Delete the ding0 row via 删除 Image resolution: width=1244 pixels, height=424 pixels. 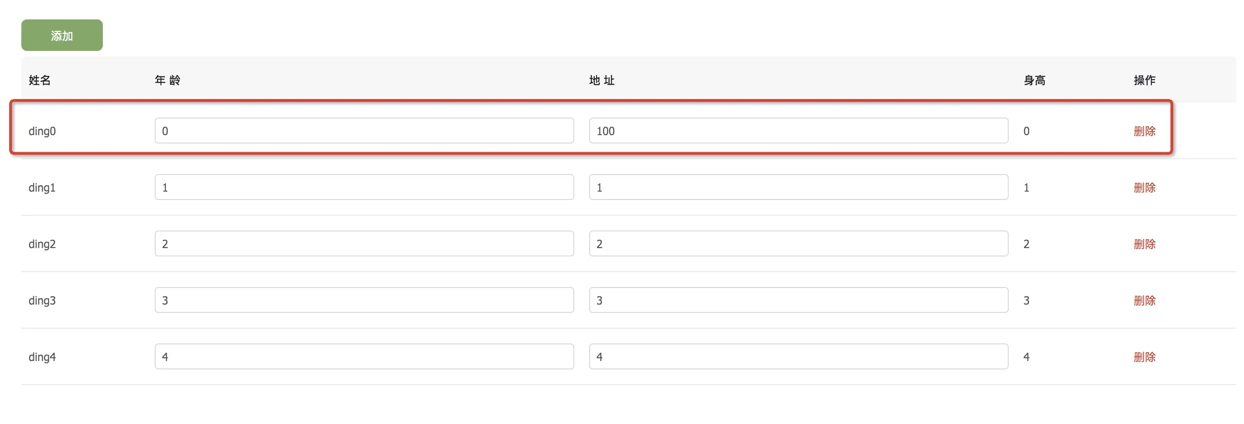(x=1144, y=131)
